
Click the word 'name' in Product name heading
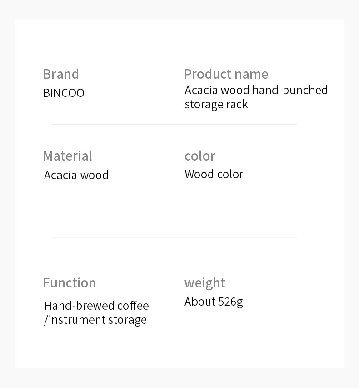pos(251,74)
